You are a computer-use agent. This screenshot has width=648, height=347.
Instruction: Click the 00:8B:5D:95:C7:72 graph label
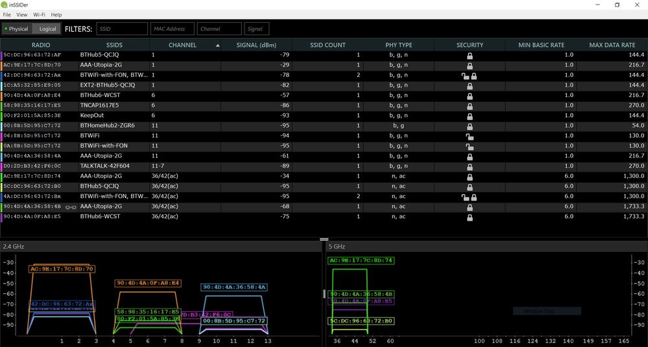click(234, 320)
